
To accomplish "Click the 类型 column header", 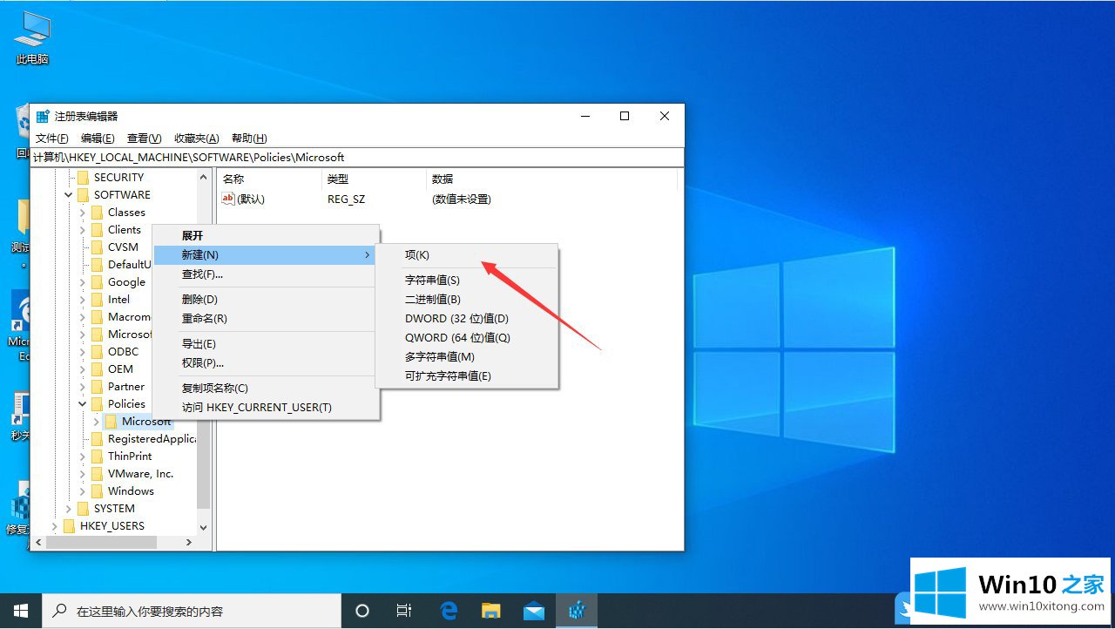I will (373, 179).
